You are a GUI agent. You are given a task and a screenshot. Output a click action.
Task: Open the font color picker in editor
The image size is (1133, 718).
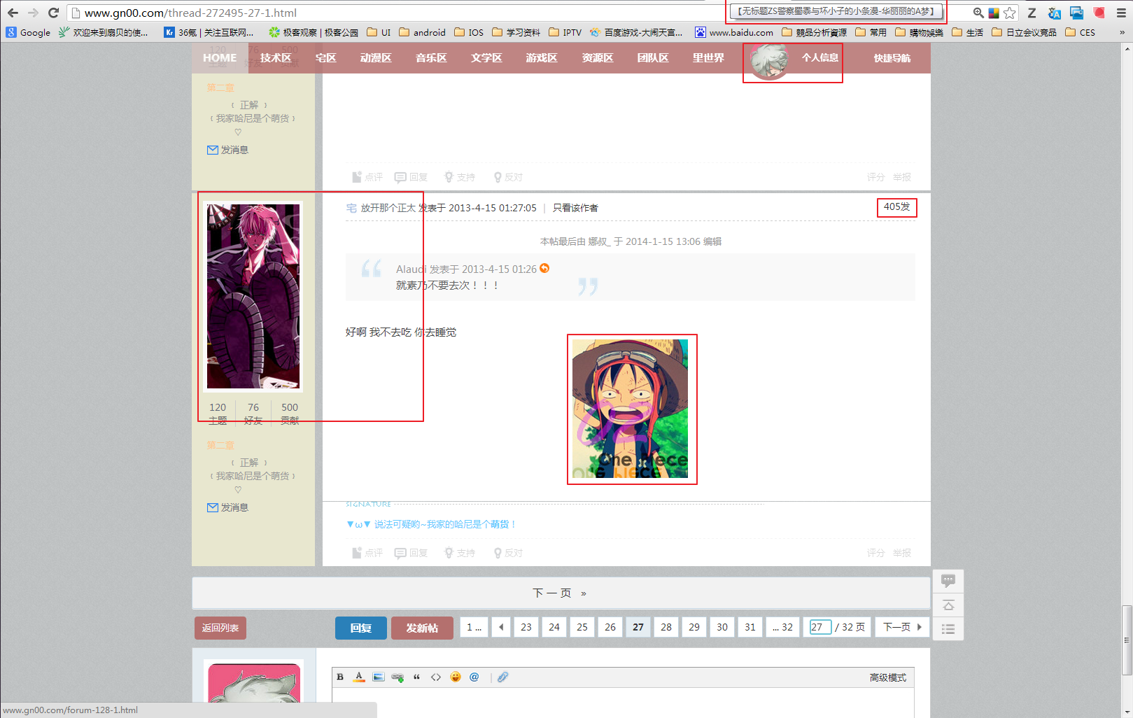[359, 677]
